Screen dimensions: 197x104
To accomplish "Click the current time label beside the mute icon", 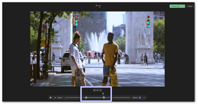I will click(60, 98).
